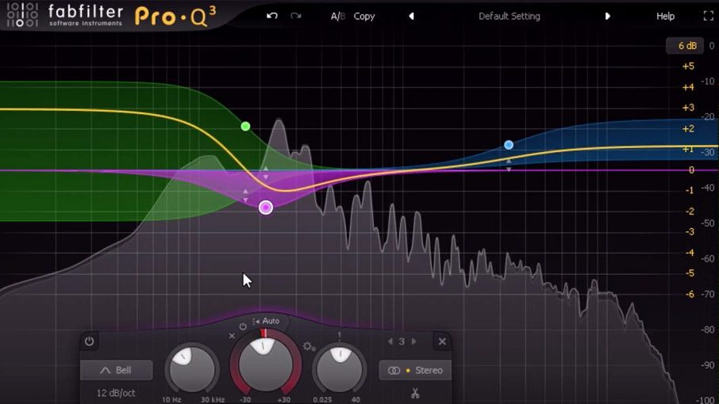The width and height of the screenshot is (719, 404).
Task: Open the 6 dB display range dropdown
Action: (x=686, y=46)
